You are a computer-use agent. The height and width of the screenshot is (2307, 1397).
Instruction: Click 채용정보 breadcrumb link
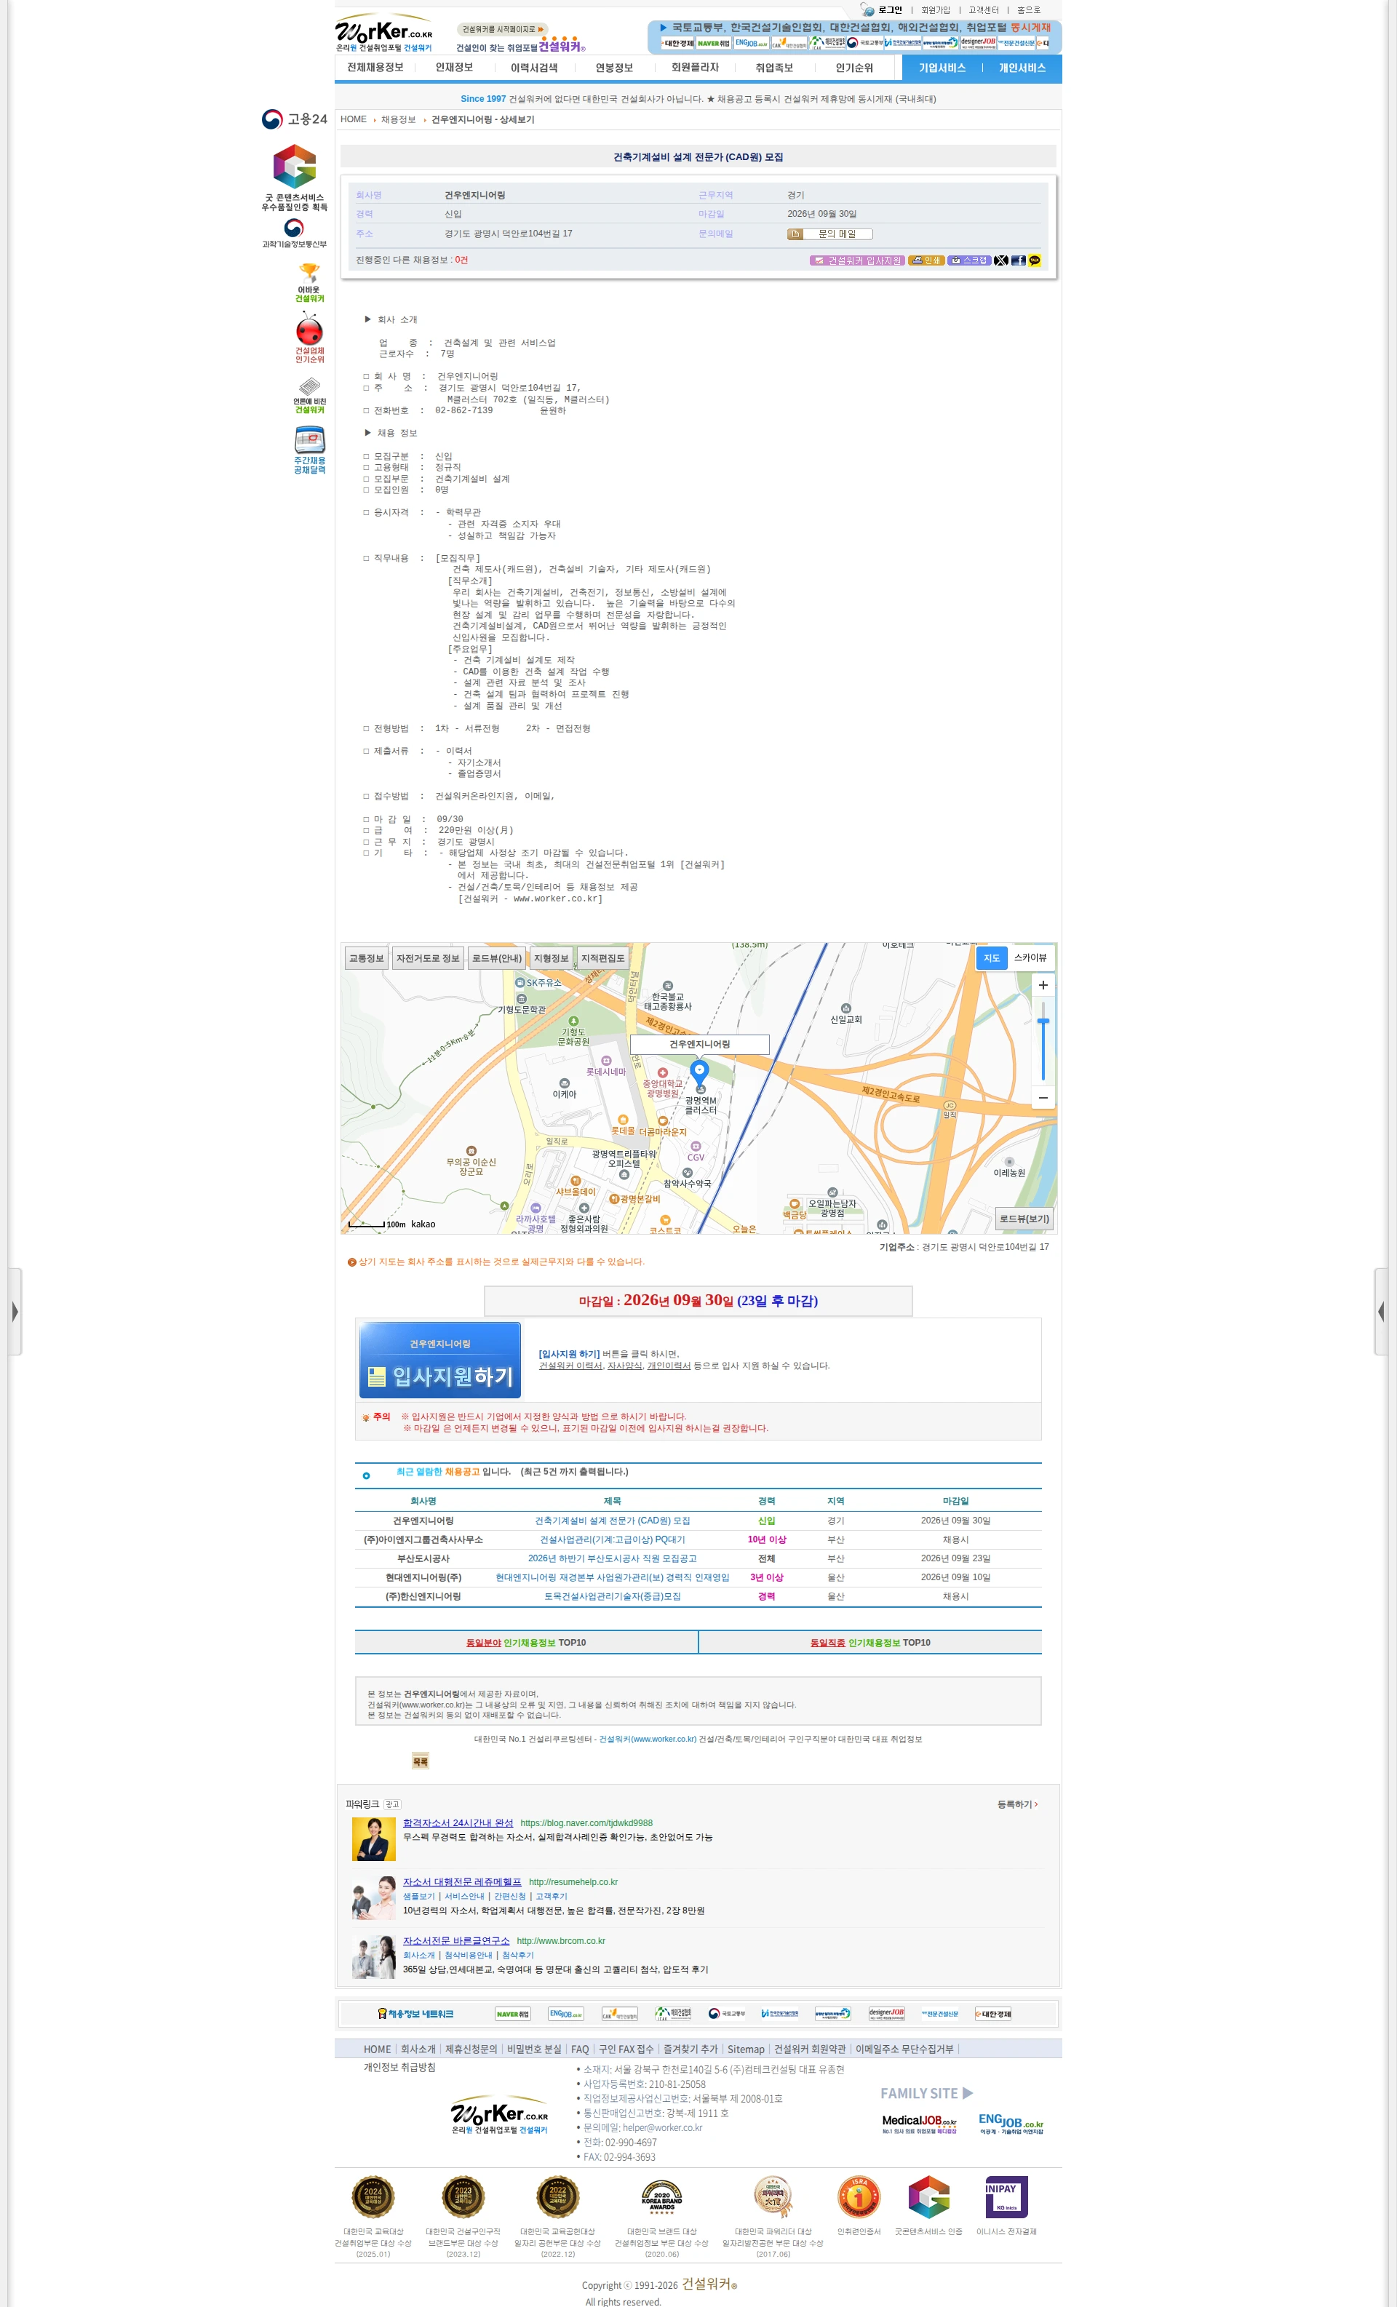point(398,120)
